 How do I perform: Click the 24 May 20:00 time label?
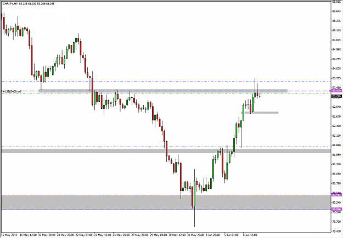click(121, 235)
